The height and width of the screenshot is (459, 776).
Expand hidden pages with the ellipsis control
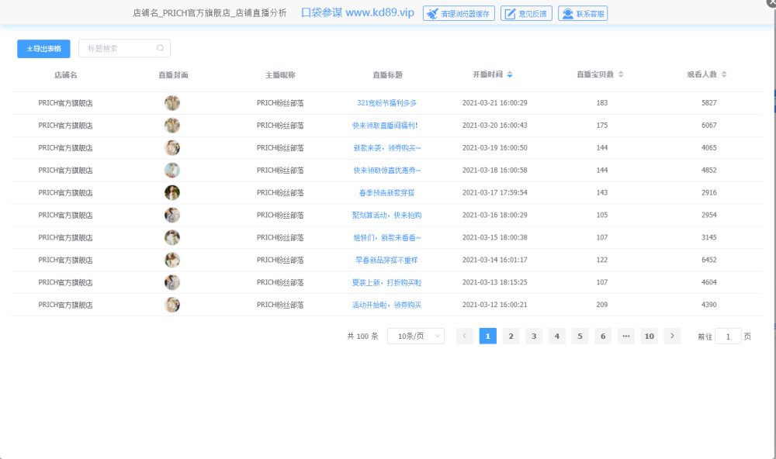tap(625, 336)
